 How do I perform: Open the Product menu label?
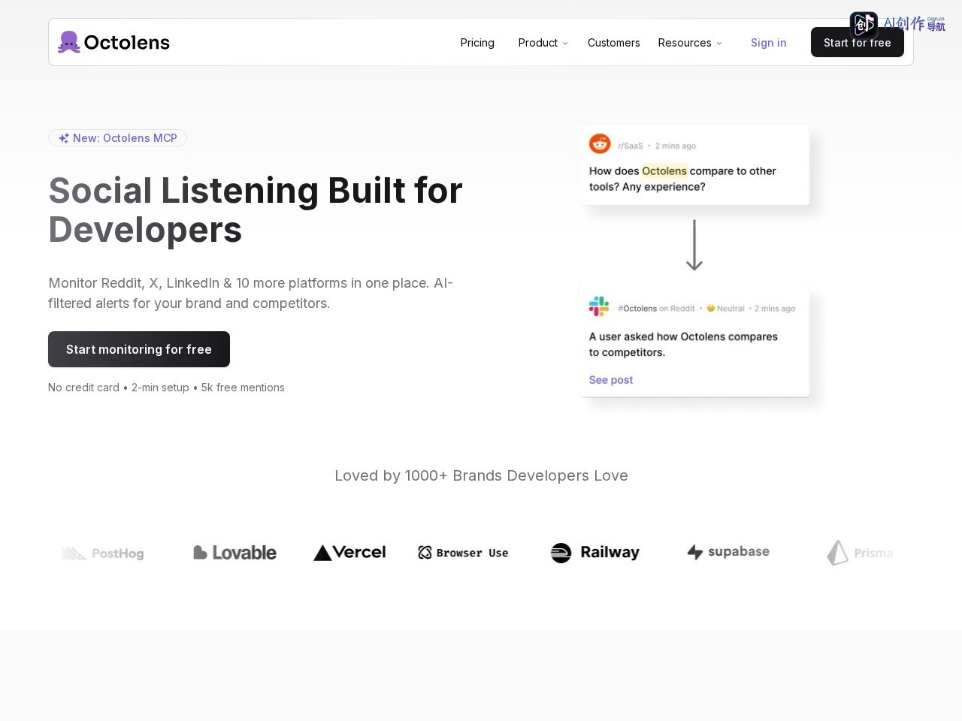coord(538,43)
